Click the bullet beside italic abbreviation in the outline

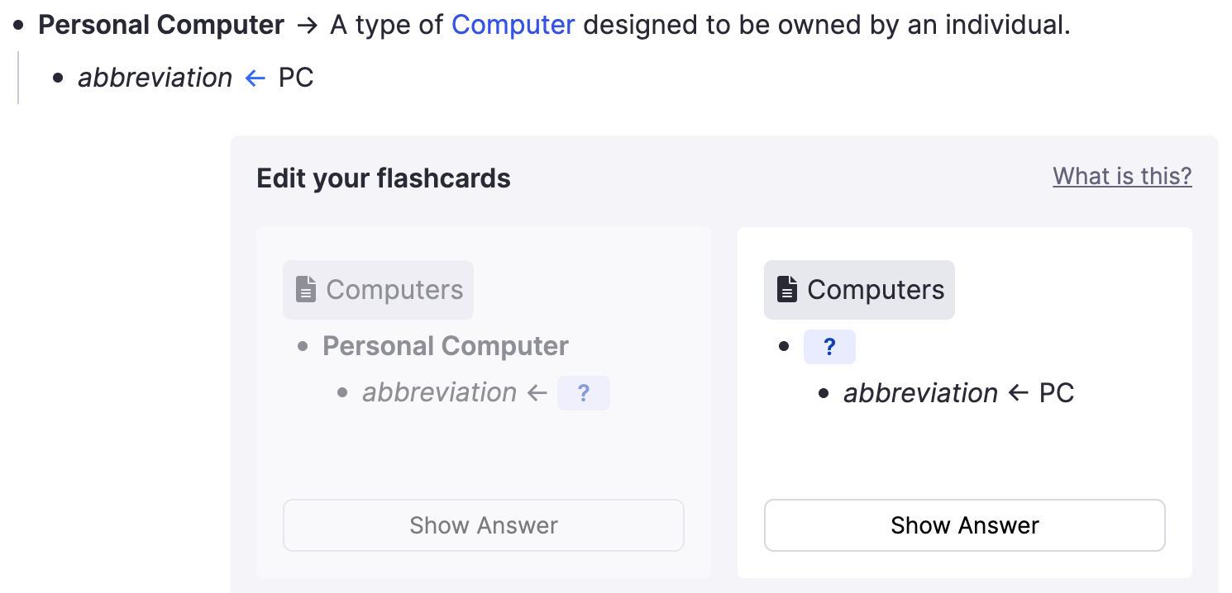tap(58, 78)
